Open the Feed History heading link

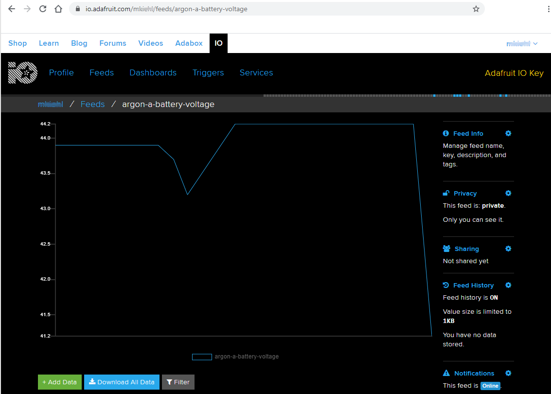coord(473,286)
